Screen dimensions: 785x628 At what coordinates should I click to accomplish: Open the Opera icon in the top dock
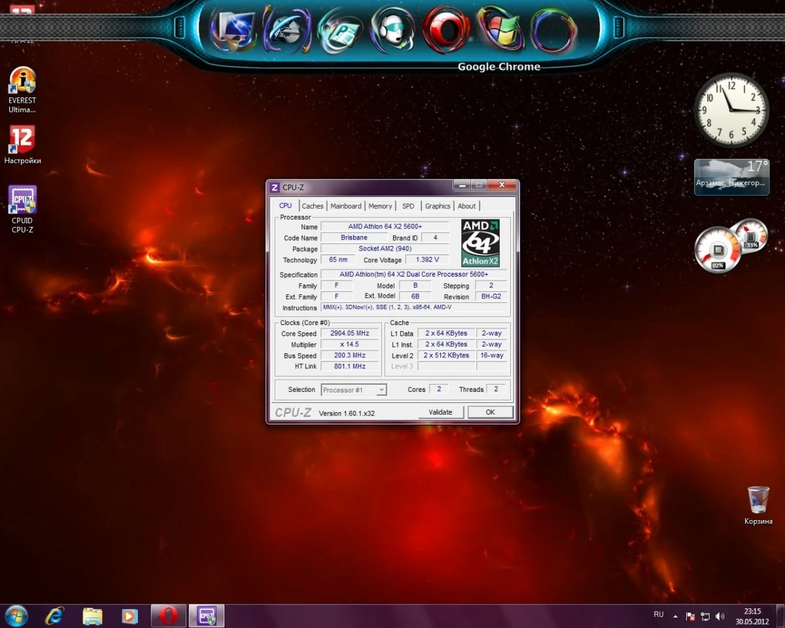tap(445, 29)
